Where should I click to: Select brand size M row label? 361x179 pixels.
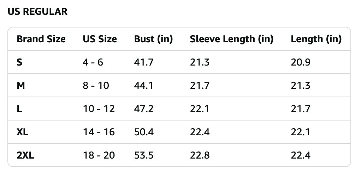21,86
